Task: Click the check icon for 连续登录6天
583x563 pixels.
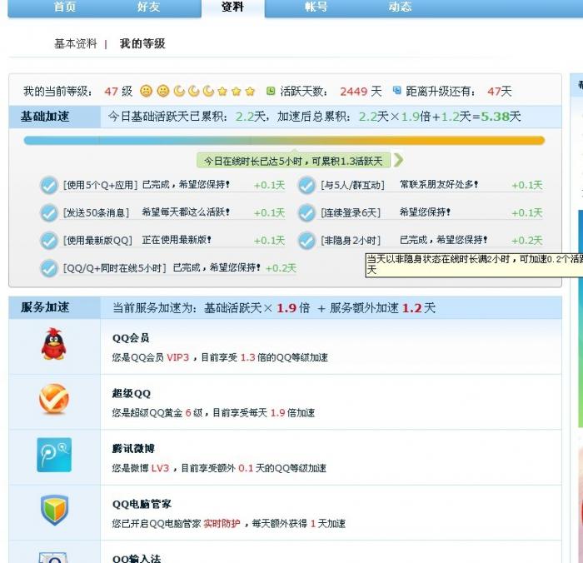Action: pos(306,213)
